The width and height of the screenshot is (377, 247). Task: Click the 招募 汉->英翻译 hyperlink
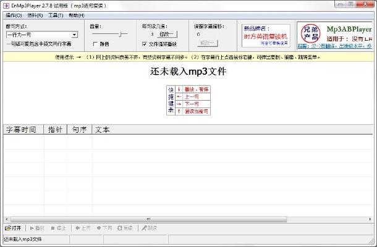tap(335, 46)
